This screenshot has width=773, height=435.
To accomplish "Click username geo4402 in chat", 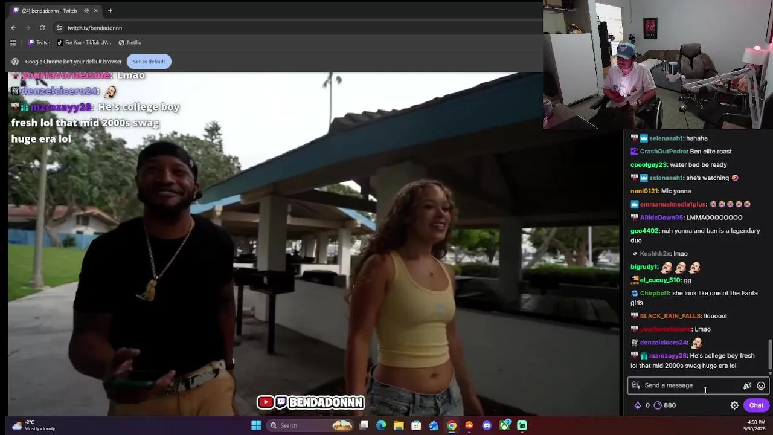I will 644,231.
